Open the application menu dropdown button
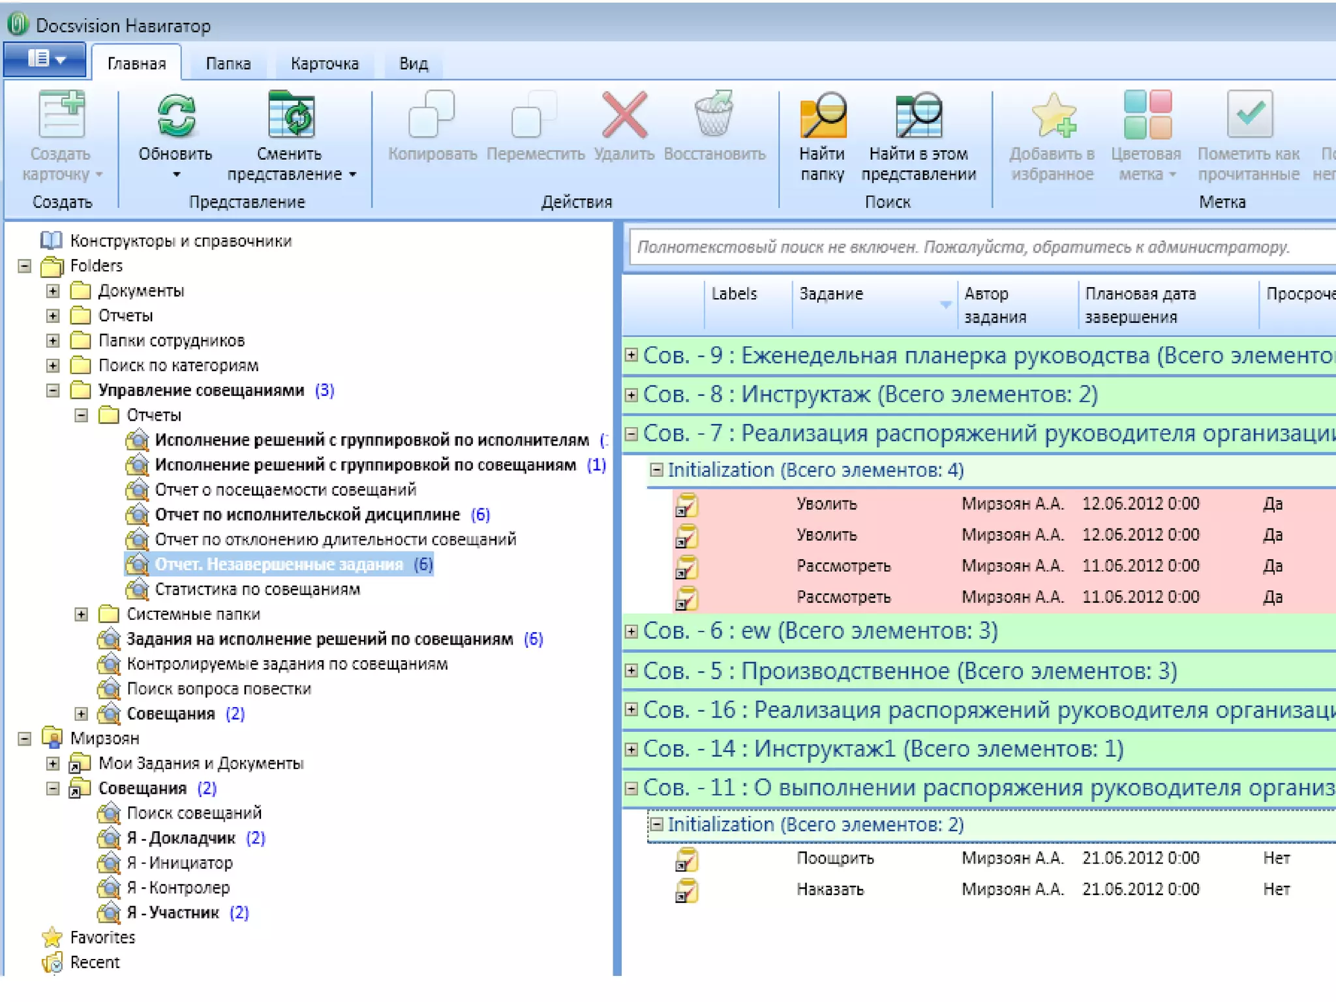1336x1002 pixels. click(45, 60)
